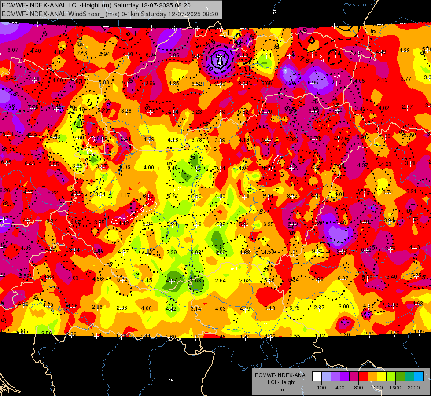Screen dimensions: 431x396
Task: Click the wind shear value '4.42'
Action: (171, 309)
